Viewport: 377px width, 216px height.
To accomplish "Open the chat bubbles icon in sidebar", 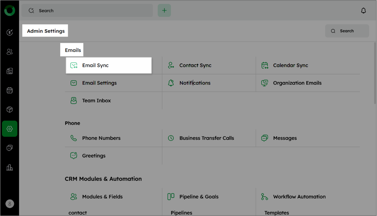I will tap(10, 148).
